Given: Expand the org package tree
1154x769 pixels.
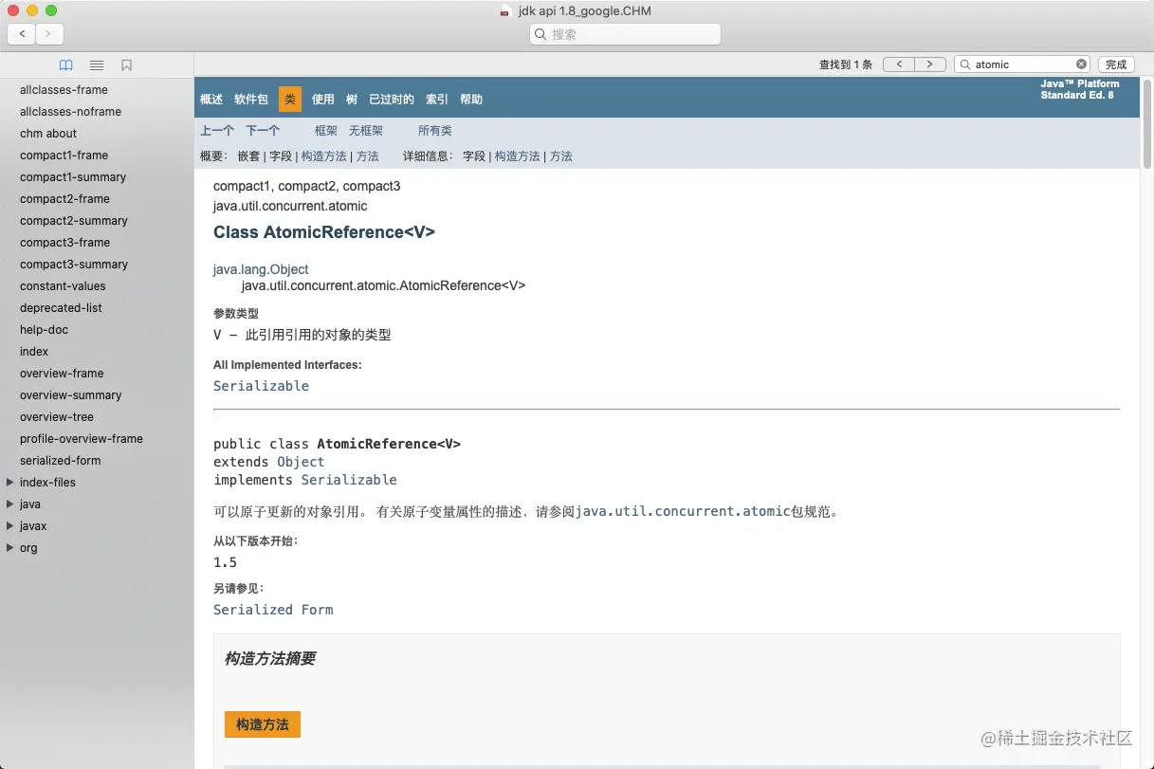Looking at the screenshot, I should click(9, 547).
